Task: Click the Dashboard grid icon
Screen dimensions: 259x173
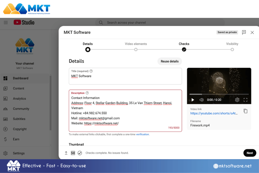Action: coord(5,78)
